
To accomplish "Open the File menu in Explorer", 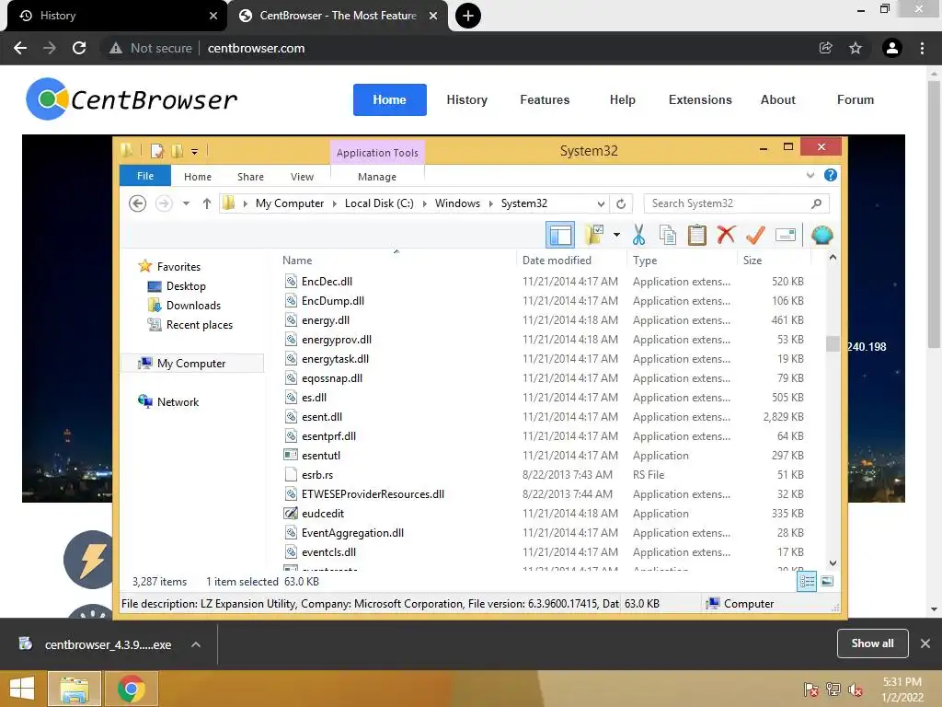I will (145, 176).
